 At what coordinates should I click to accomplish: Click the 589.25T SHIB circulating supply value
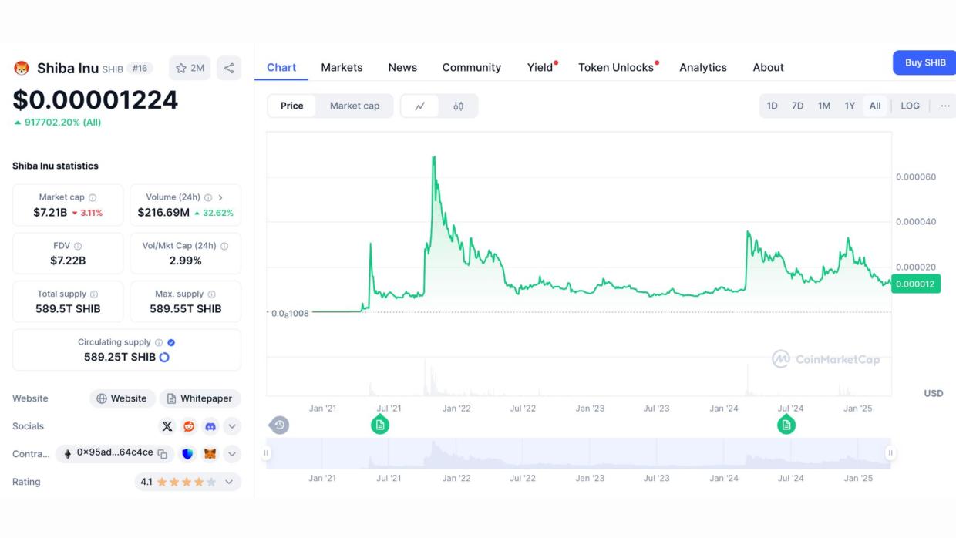point(119,357)
